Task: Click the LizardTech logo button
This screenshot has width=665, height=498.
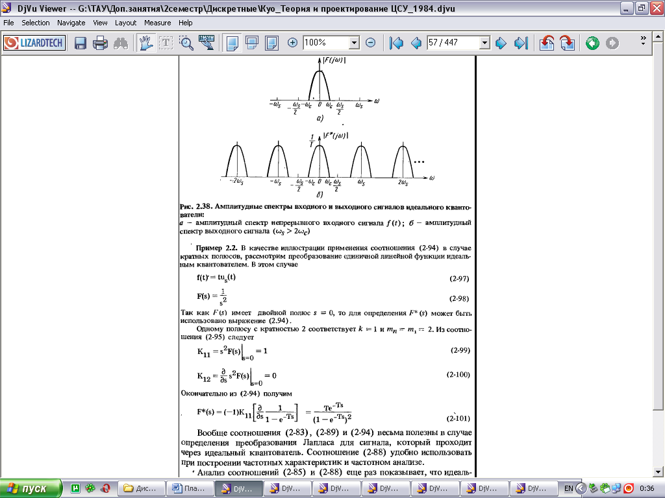Action: pyautogui.click(x=34, y=43)
